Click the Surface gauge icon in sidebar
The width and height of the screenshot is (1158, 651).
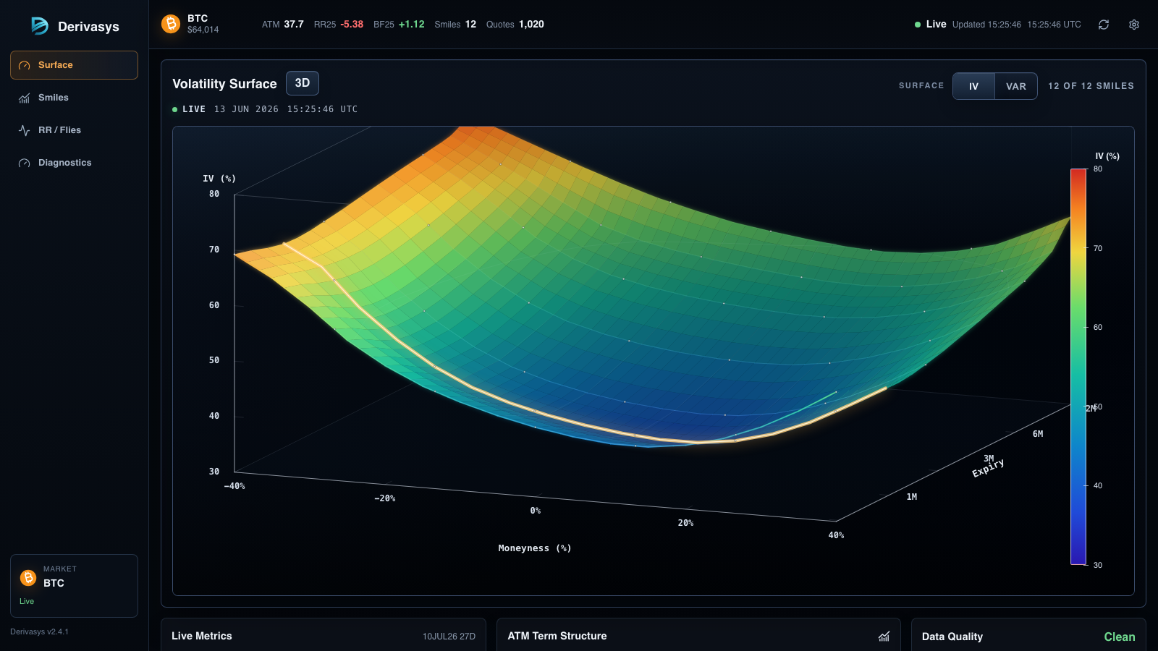pos(25,65)
